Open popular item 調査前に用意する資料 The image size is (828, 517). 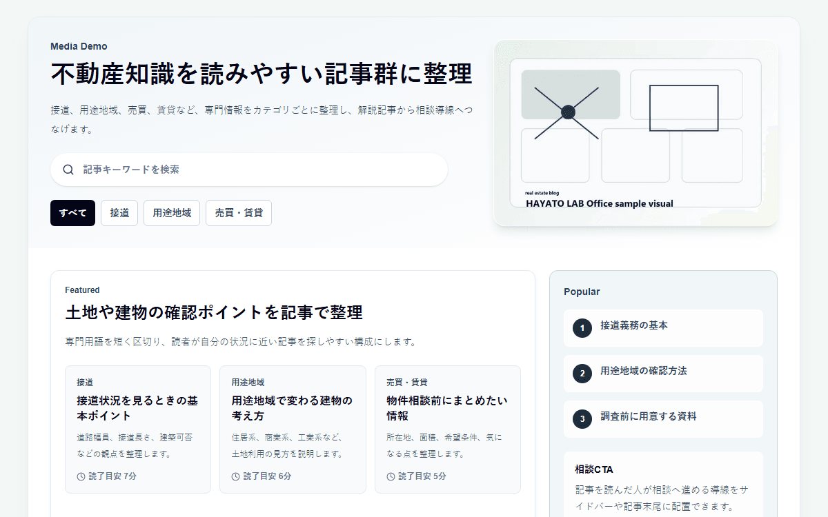[x=663, y=419]
